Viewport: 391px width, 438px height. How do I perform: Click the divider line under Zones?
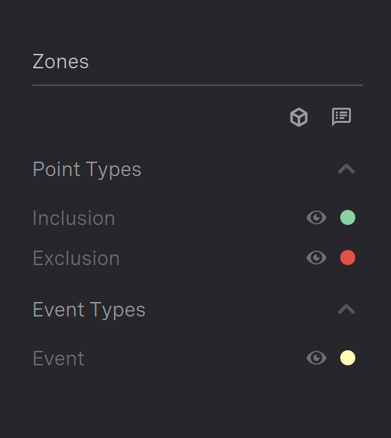pos(197,85)
